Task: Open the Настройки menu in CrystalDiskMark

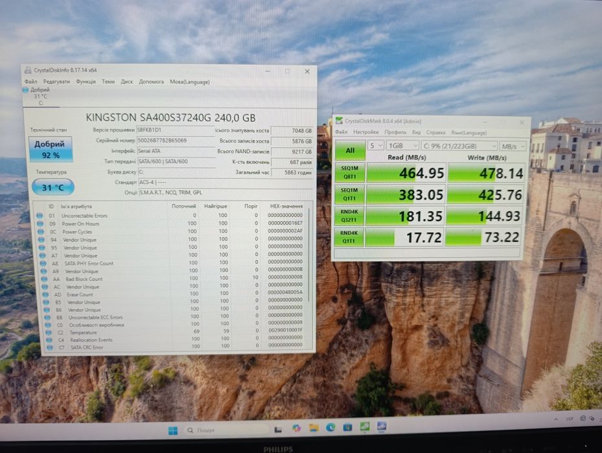Action: 366,132
